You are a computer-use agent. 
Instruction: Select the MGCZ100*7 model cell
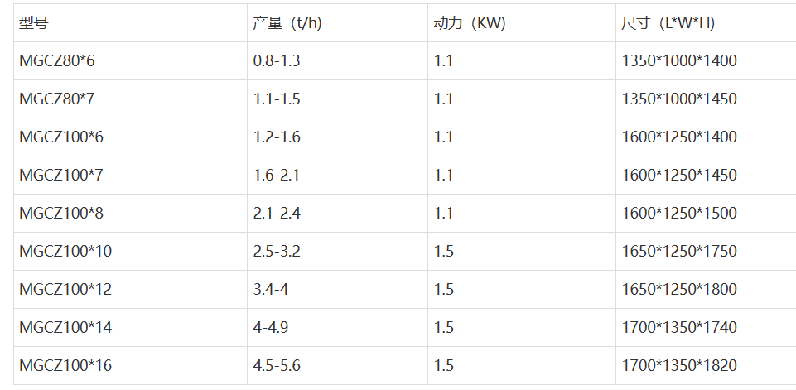coord(131,176)
